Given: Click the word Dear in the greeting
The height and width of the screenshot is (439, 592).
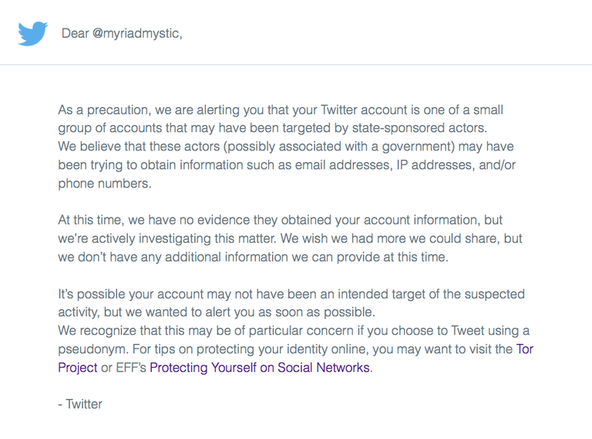Looking at the screenshot, I should pyautogui.click(x=75, y=33).
